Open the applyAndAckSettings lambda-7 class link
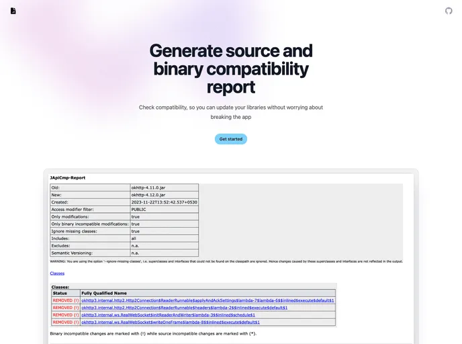 tap(207, 300)
